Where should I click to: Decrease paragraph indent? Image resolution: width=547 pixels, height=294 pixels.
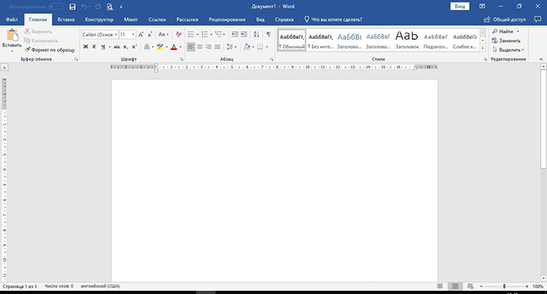(234, 34)
